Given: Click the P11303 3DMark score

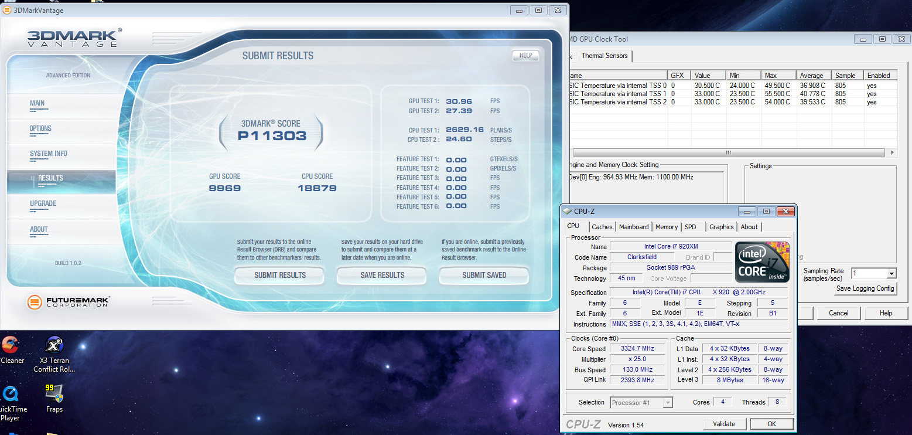Looking at the screenshot, I should click(272, 136).
